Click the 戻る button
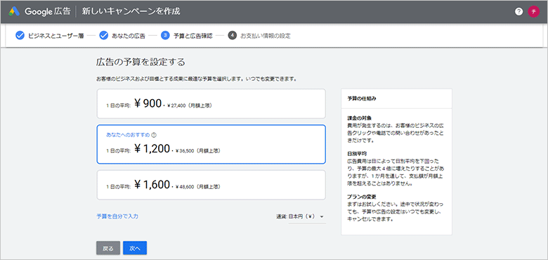Viewport: 548px width, 260px height. point(108,248)
